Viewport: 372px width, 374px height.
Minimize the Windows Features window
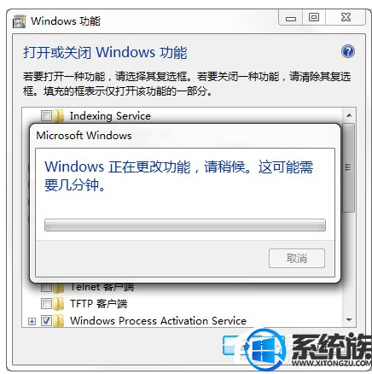click(291, 18)
